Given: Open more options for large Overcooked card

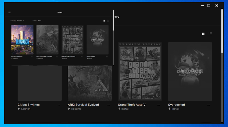Looking at the screenshot, I should (x=208, y=105).
